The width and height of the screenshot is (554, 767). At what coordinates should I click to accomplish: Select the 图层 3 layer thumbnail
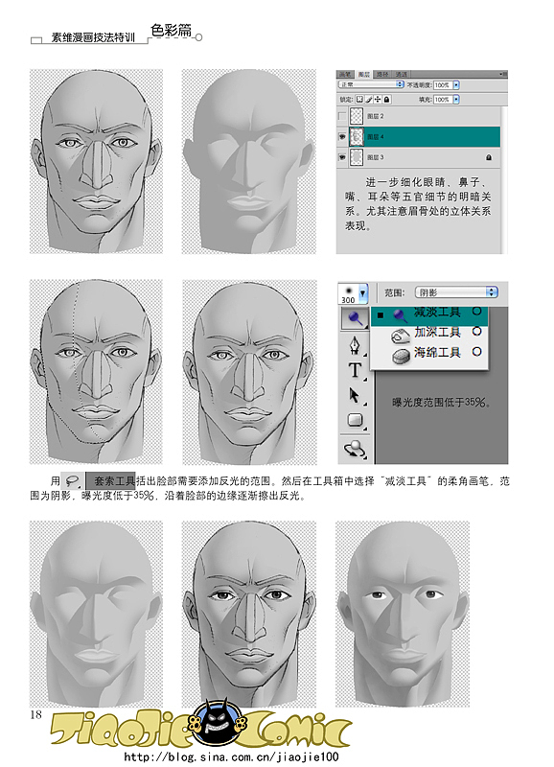pyautogui.click(x=357, y=157)
